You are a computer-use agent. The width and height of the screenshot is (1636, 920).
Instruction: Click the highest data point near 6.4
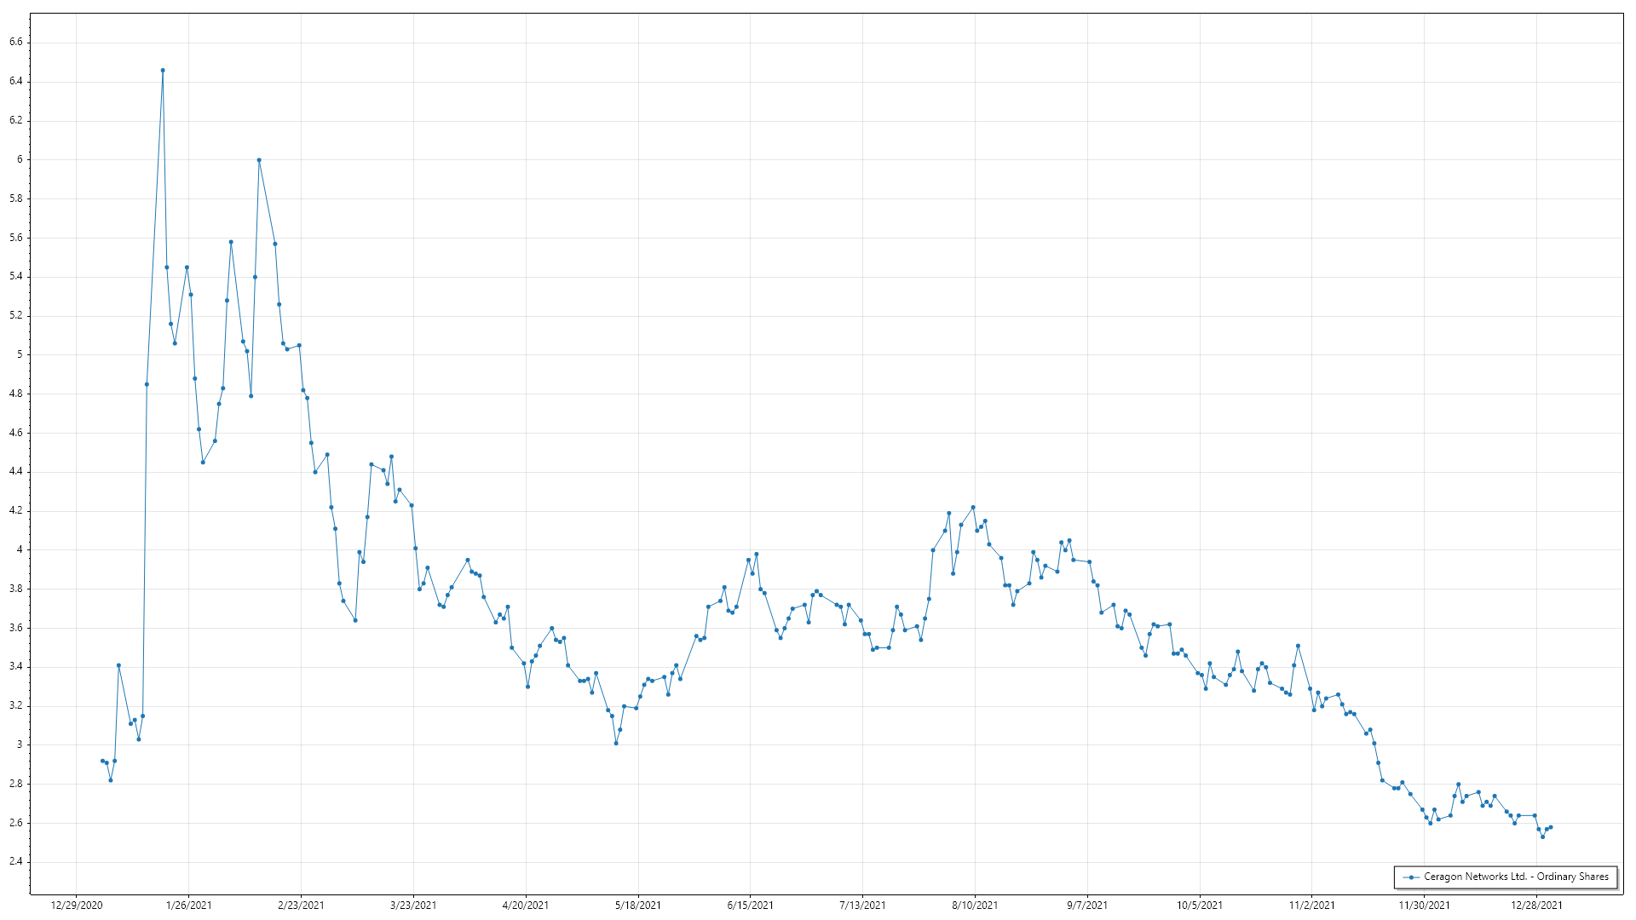(x=163, y=71)
